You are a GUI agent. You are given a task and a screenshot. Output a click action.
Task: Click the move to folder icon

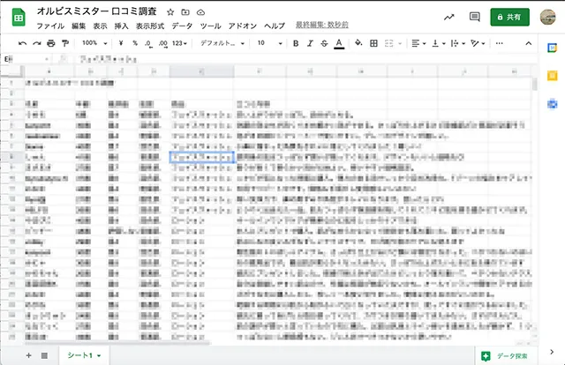pos(185,12)
